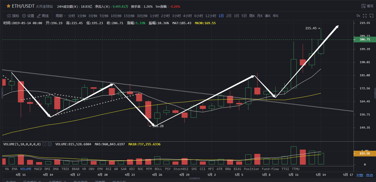This screenshot has height=182, width=376.
Task: Open the 指标 indicators chart icon
Action: pyautogui.click(x=9, y=16)
